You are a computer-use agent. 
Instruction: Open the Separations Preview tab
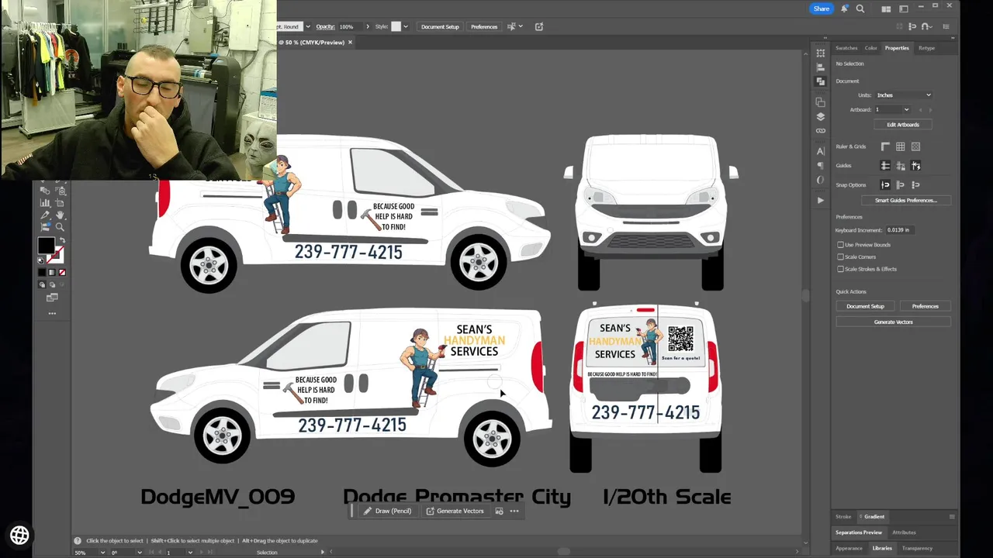(x=859, y=532)
